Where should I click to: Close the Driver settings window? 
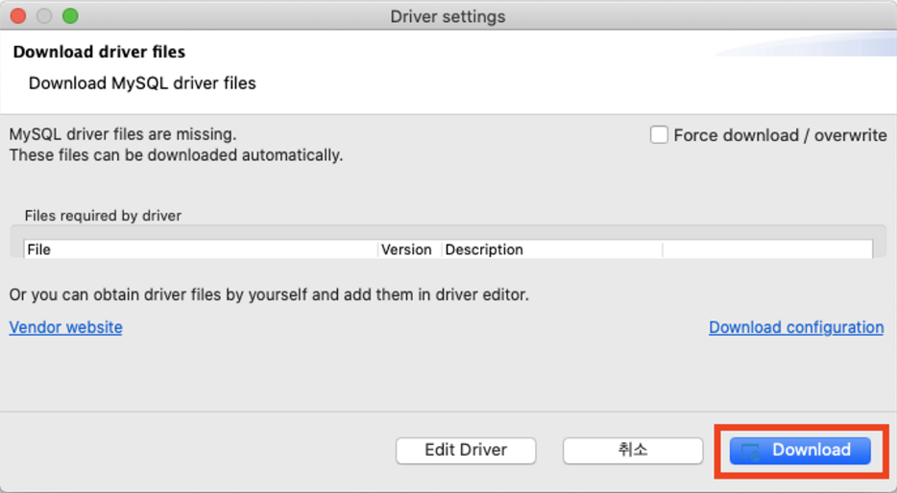click(18, 16)
